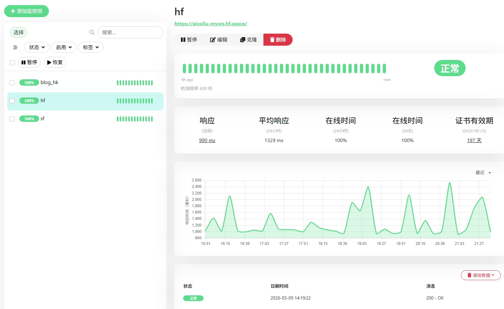Click the 消息 column header
Viewport: 504px width, 309px height.
430,286
